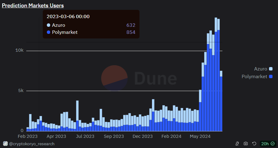
Task: Open the @cryptokoryo_research author link
Action: tap(32, 144)
